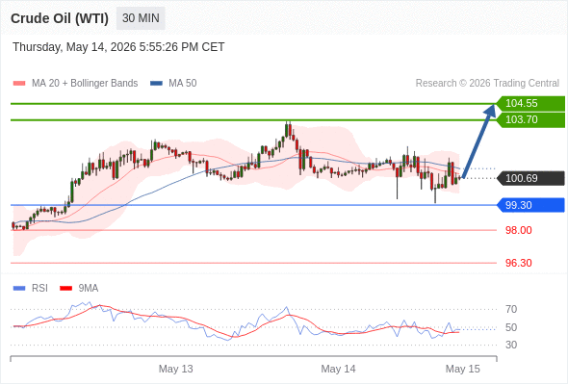This screenshot has width=568, height=385.
Task: Click the RSI legend swatch
Action: pos(19,289)
